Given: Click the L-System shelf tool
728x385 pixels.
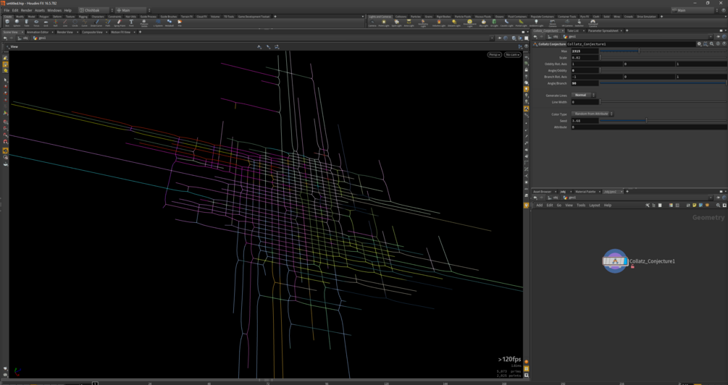Looking at the screenshot, I should pyautogui.click(x=158, y=22).
